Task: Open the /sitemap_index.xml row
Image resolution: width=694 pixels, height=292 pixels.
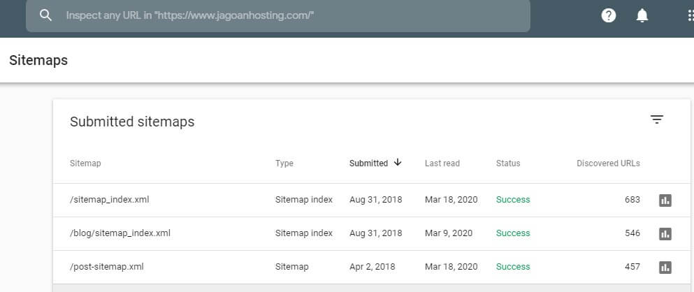Action: tap(371, 200)
